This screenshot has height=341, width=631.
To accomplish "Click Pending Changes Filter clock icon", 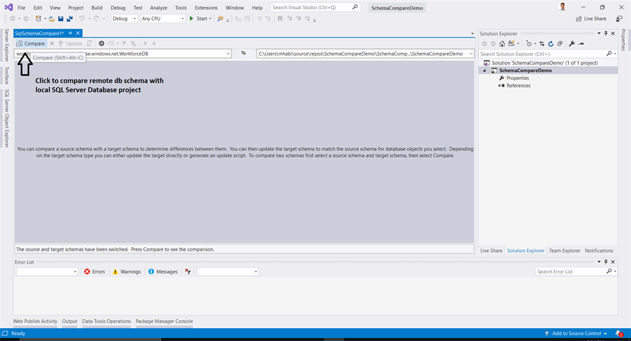I will 529,44.
